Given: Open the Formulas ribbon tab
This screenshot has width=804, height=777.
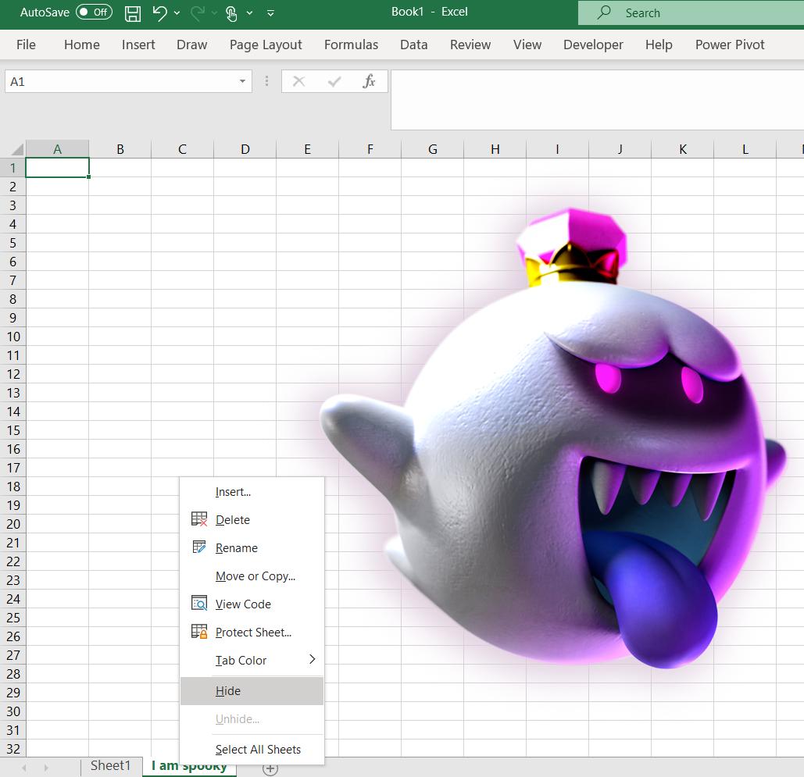Looking at the screenshot, I should 351,45.
